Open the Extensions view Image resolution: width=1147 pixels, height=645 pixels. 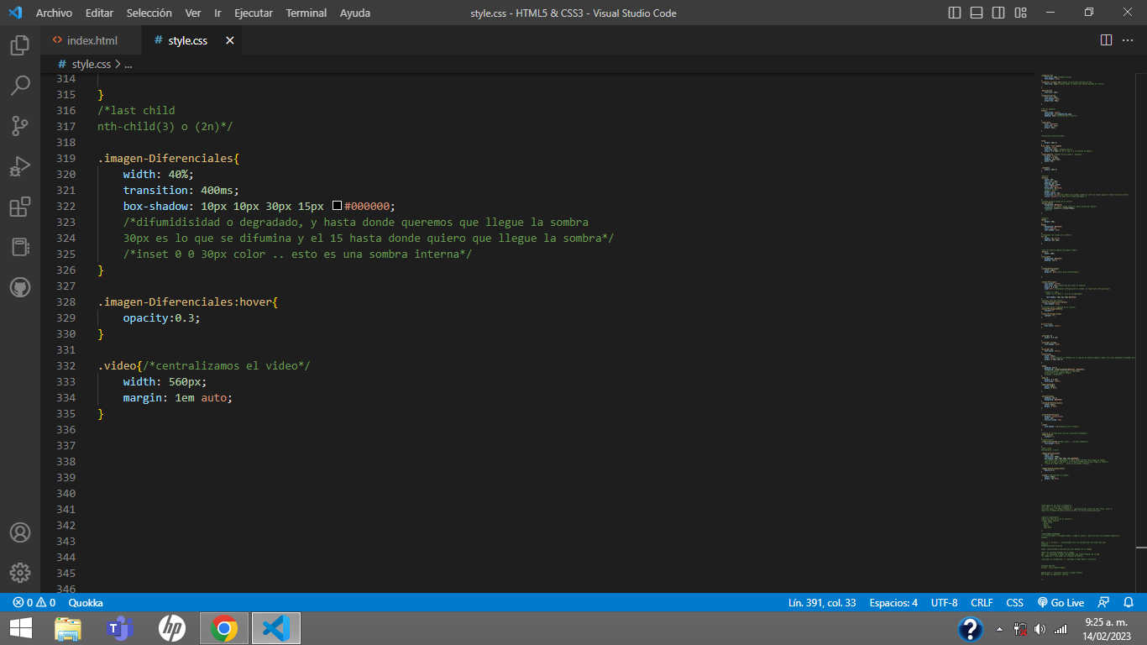point(20,207)
